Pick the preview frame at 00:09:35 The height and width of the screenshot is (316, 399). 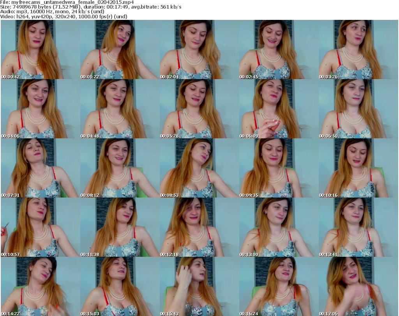click(279, 168)
